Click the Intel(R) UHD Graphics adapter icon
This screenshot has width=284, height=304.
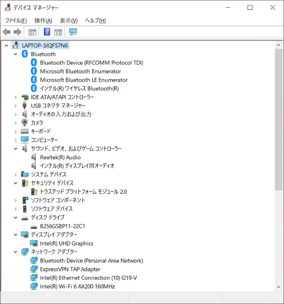tap(34, 243)
